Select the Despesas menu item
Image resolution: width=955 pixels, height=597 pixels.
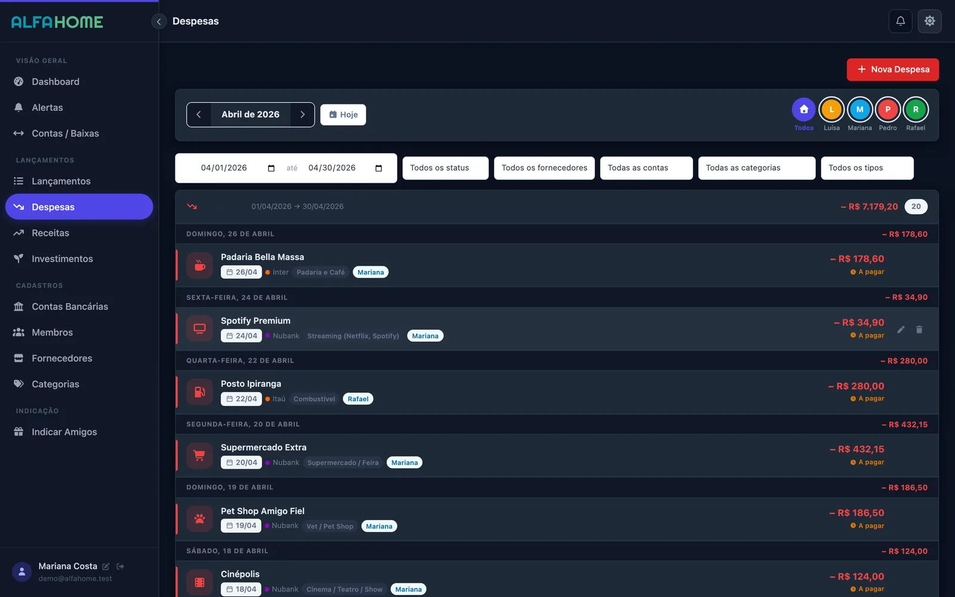click(79, 207)
